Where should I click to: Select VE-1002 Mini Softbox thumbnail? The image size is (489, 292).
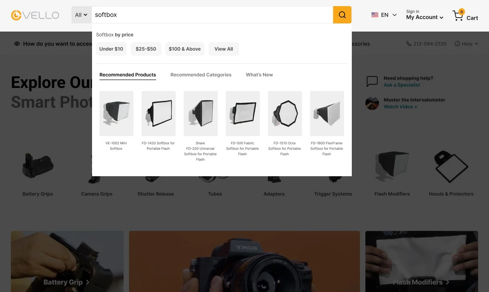(116, 113)
